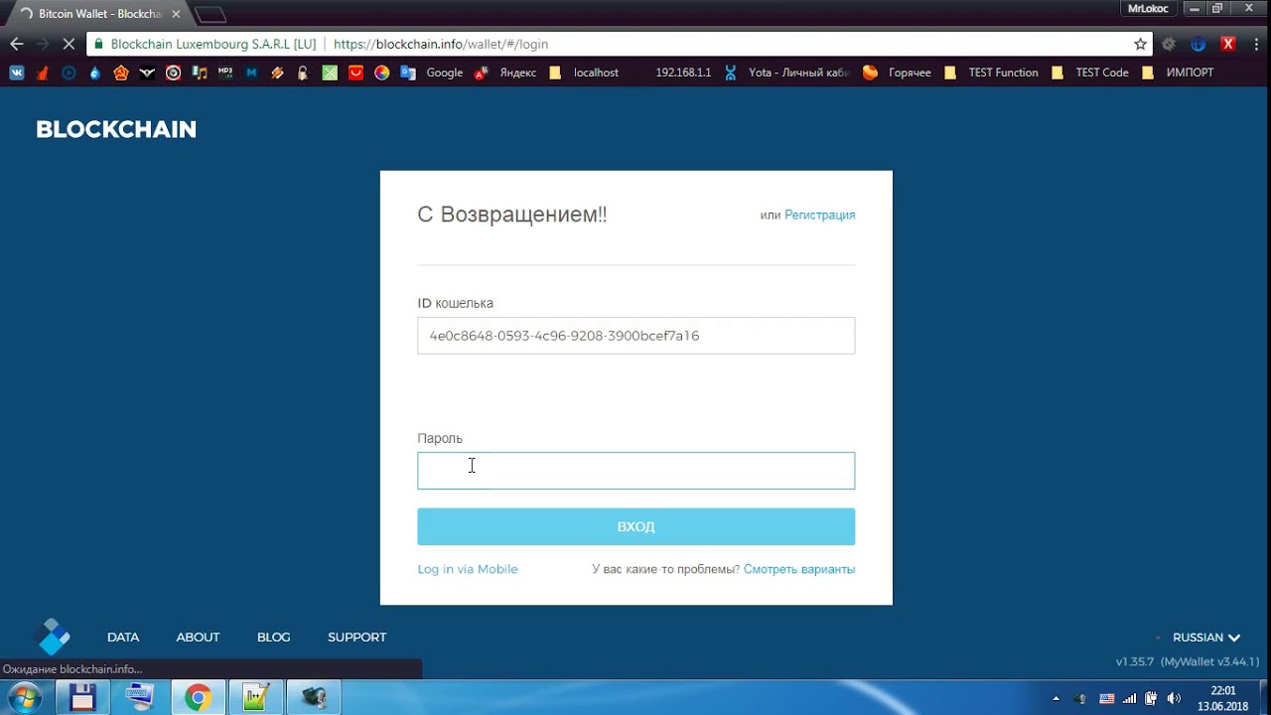
Task: Open the ABOUT footer menu item
Action: [x=198, y=638]
